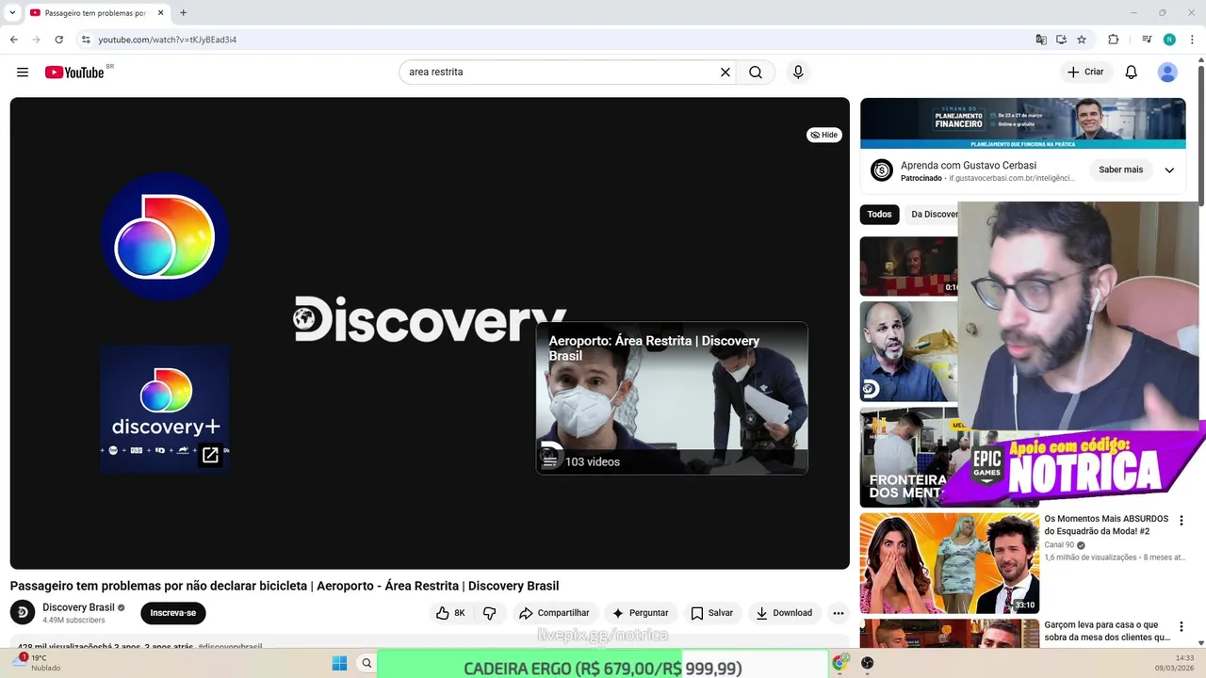
Task: Select the Da Discovery filter chip
Action: [x=932, y=214]
